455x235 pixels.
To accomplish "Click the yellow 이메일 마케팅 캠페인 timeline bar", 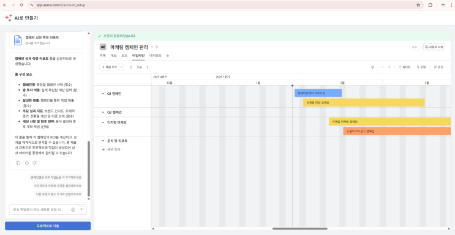I will [x=390, y=122].
